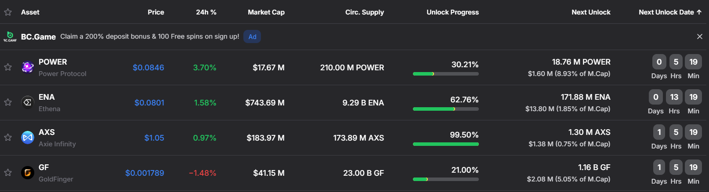Click the BC.Game logo icon
709x192 pixels.
(10, 36)
